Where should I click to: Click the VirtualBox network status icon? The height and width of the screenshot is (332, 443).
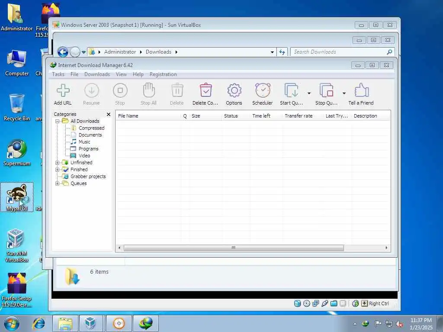(315, 303)
